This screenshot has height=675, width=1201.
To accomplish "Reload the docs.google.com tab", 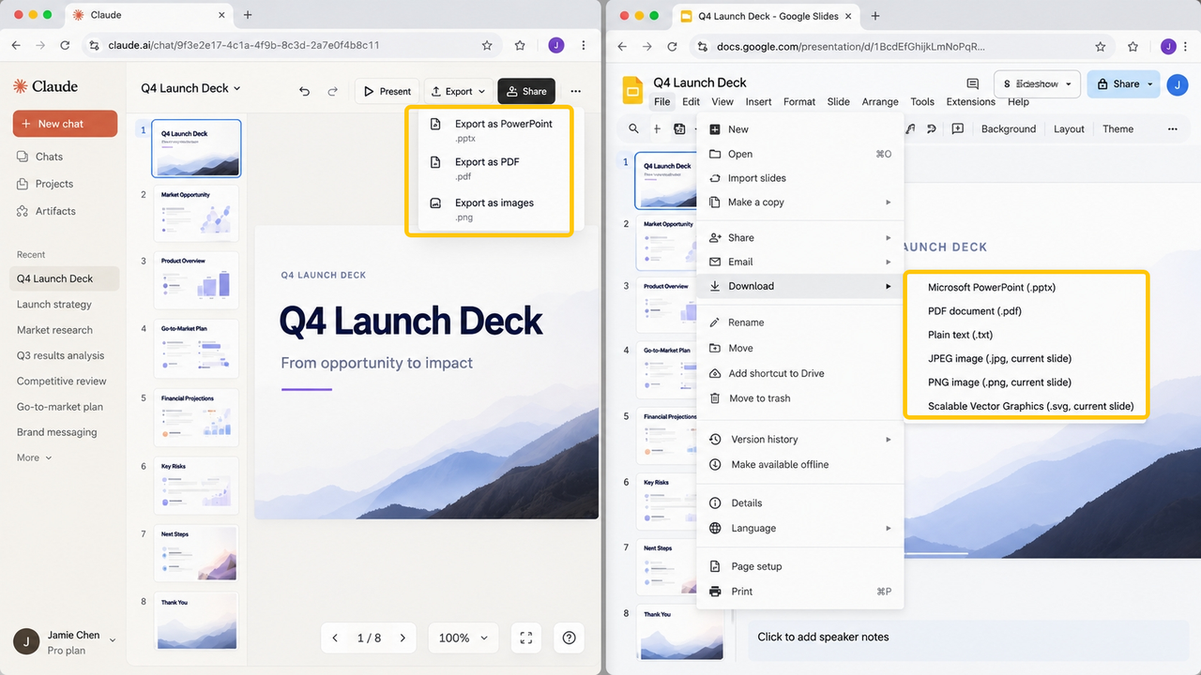I will tap(672, 46).
